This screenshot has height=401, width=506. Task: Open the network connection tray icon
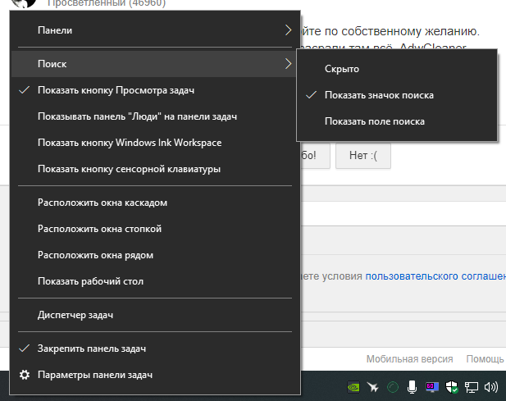[x=472, y=387]
